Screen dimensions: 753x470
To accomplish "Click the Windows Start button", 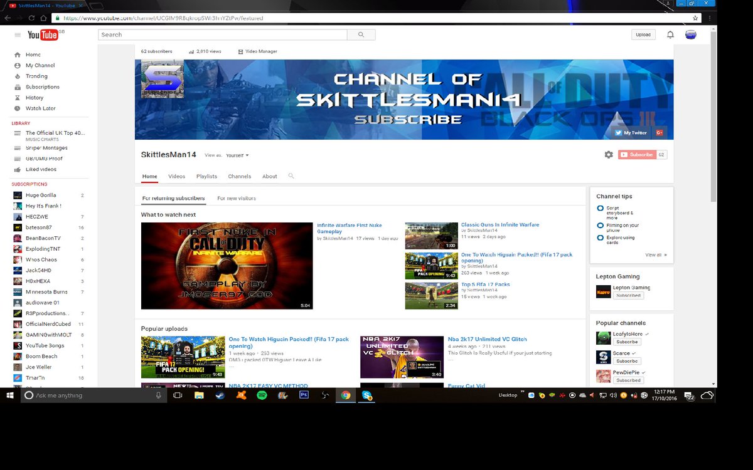I will (10, 395).
